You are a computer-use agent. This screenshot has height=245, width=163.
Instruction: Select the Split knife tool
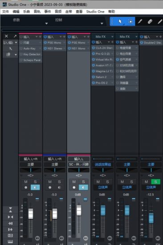(140, 21)
